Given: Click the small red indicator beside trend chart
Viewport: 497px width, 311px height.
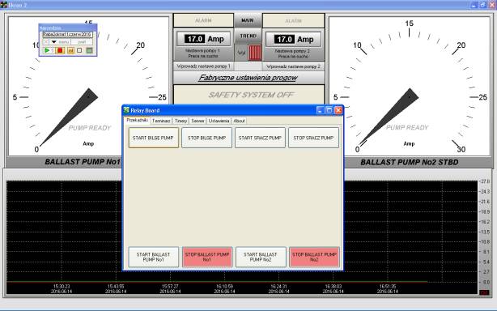Looking at the screenshot, I should tap(484, 292).
